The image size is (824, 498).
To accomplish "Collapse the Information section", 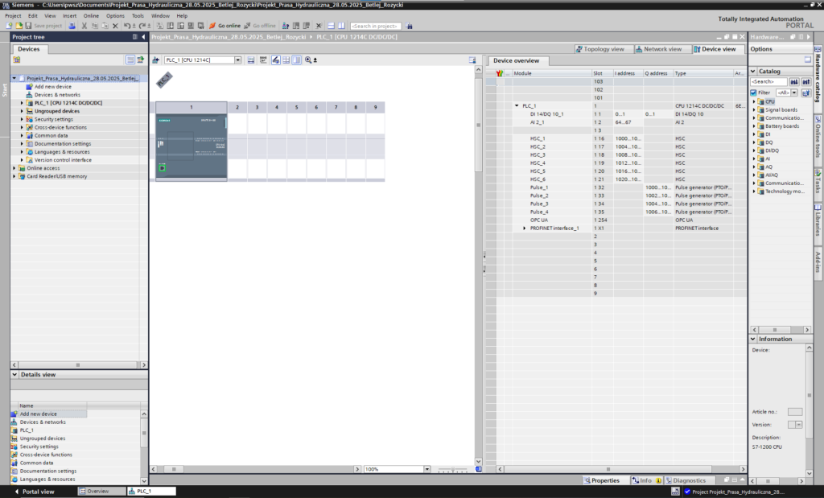I will pyautogui.click(x=753, y=340).
